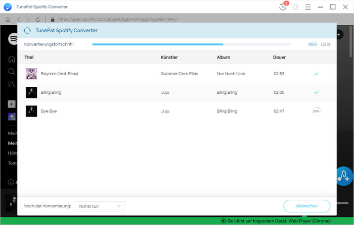Maximize the TunePat window
The height and width of the screenshot is (225, 354).
click(x=333, y=7)
